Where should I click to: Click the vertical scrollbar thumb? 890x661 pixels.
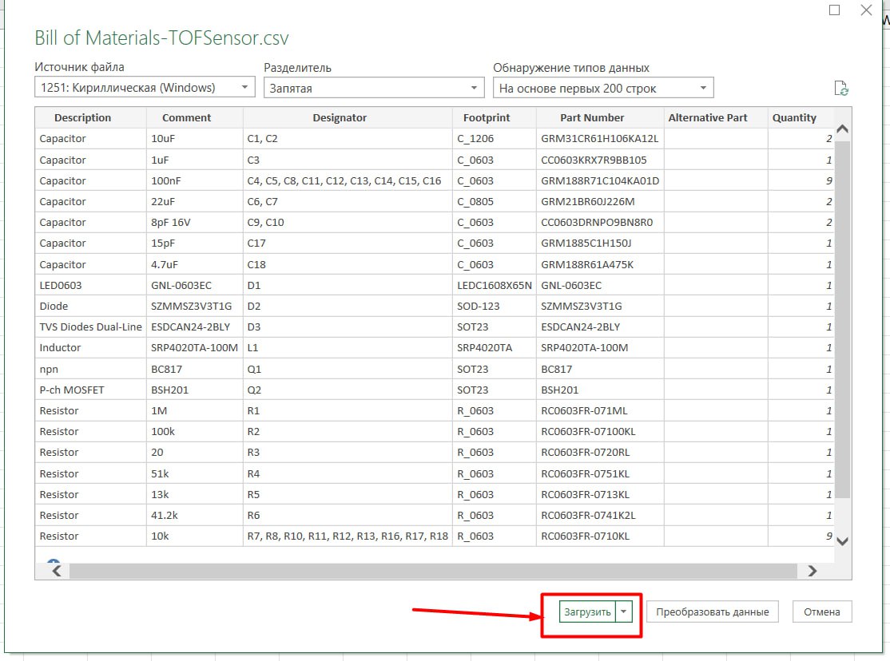coord(842,319)
